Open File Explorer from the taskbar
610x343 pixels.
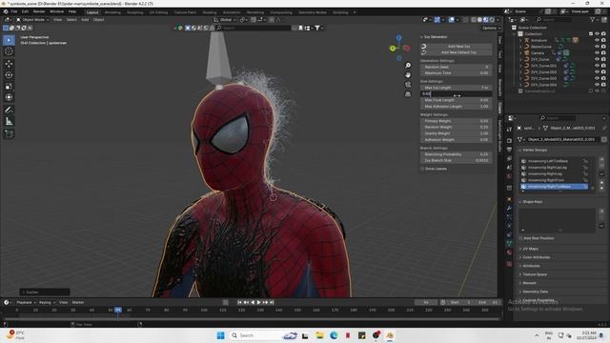319,335
